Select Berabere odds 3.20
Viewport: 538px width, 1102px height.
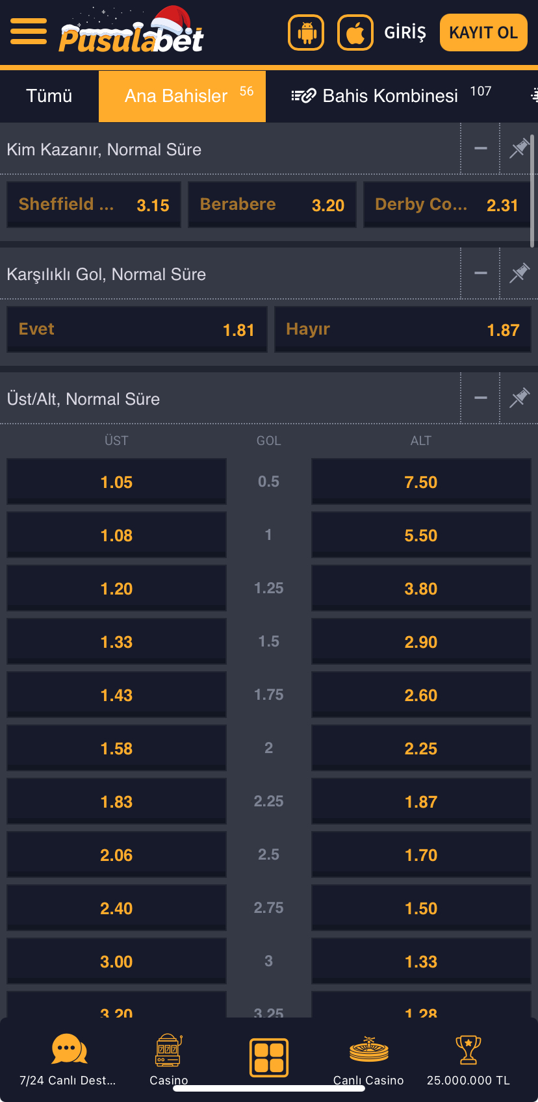[272, 205]
